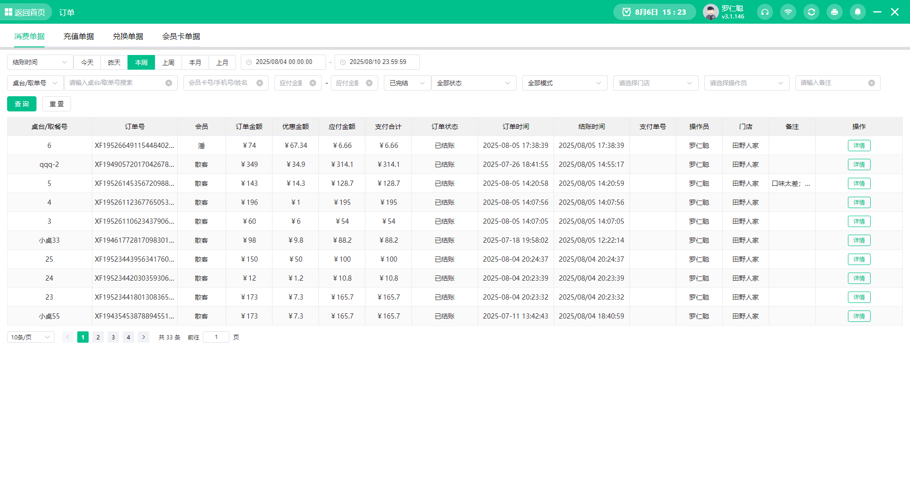
Task: Expand the 全部状态 status dropdown
Action: pyautogui.click(x=473, y=83)
